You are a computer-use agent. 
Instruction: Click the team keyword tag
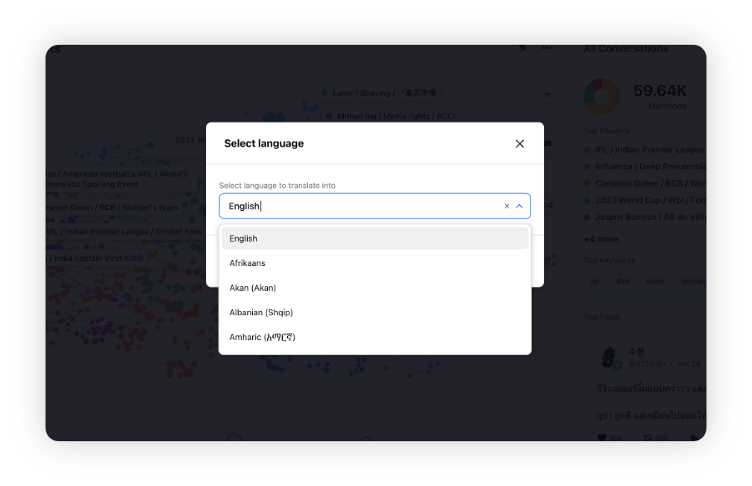(x=655, y=281)
